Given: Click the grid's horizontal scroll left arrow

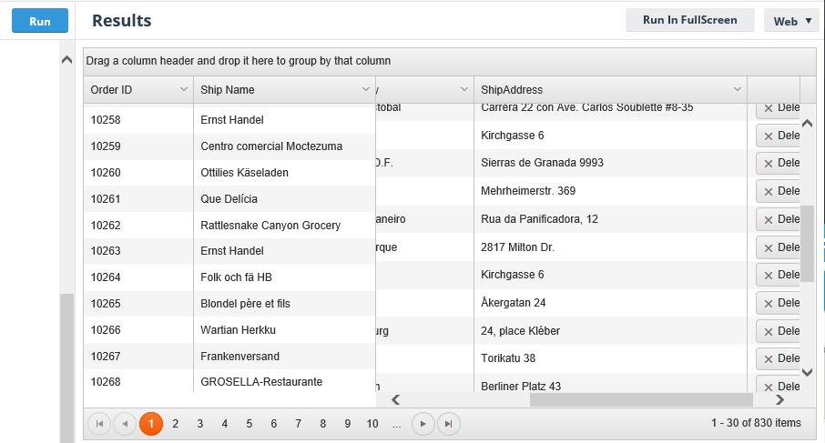Looking at the screenshot, I should tap(395, 399).
